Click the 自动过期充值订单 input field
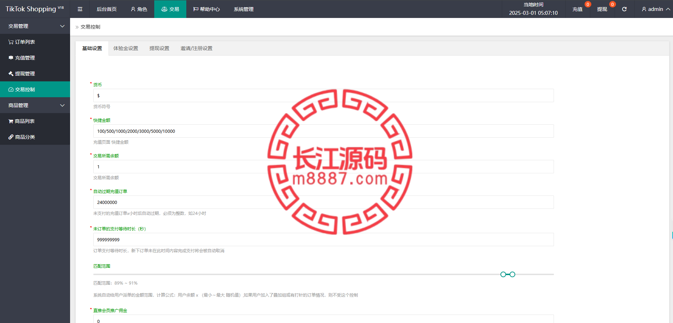Image resolution: width=673 pixels, height=323 pixels. click(323, 202)
